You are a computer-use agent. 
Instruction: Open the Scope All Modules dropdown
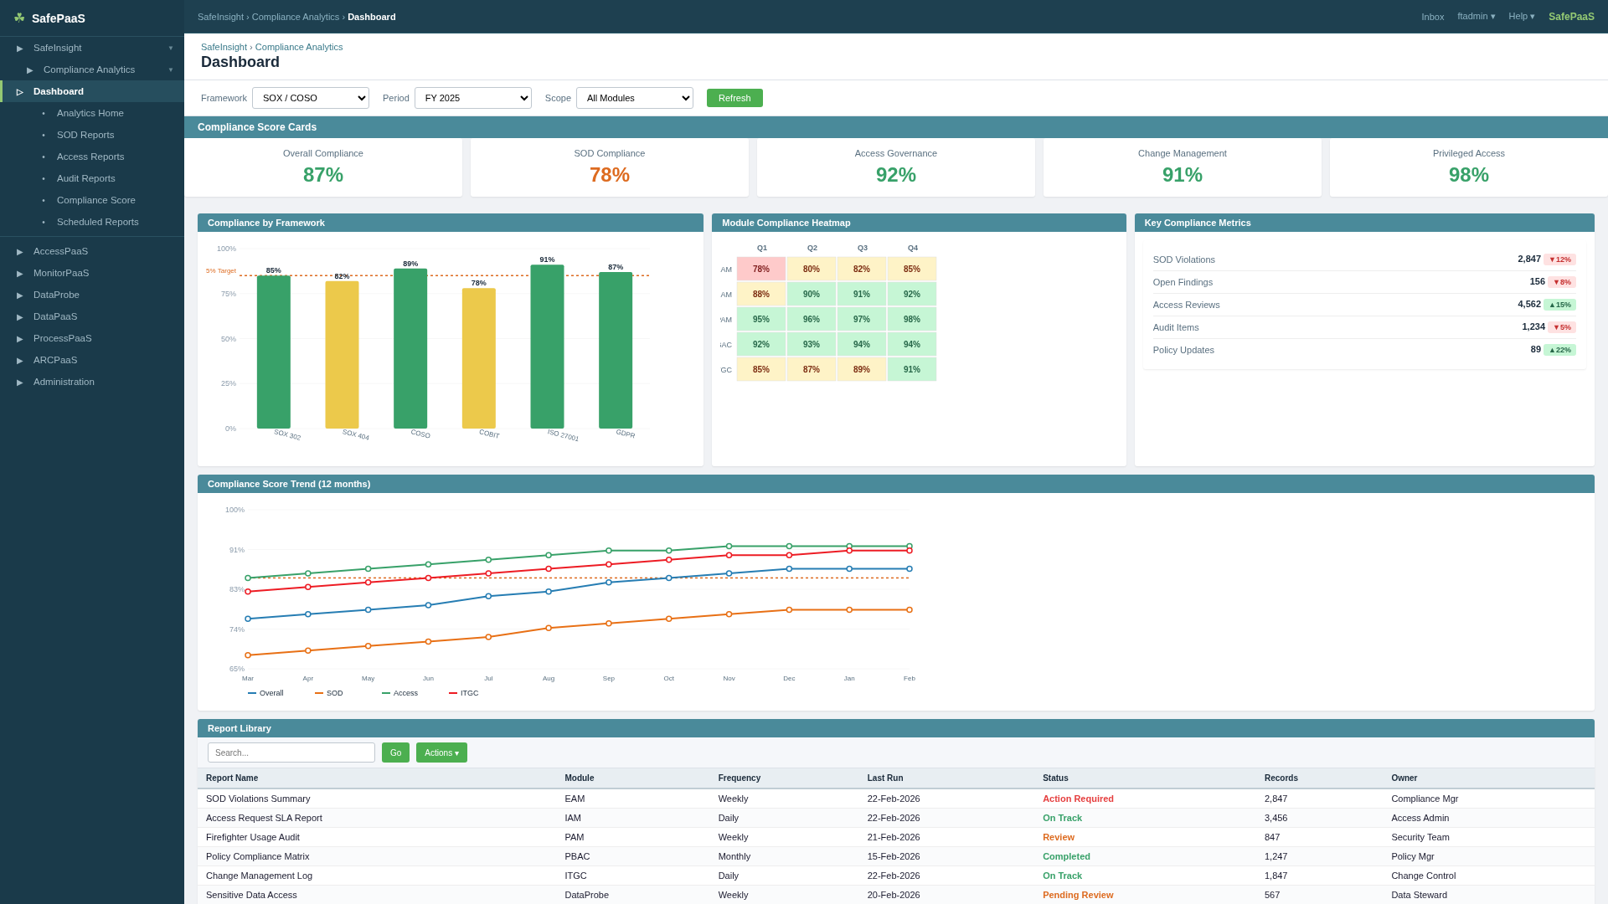pyautogui.click(x=634, y=98)
